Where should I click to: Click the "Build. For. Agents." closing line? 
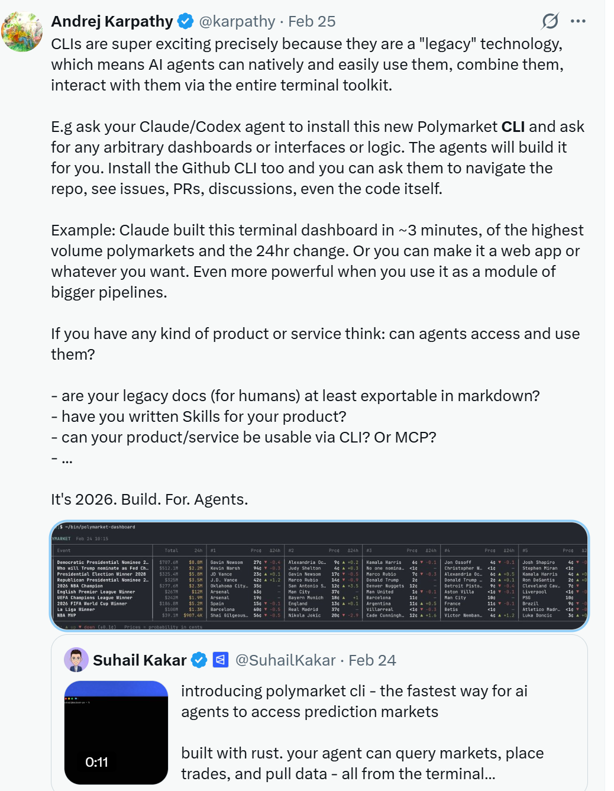point(185,499)
